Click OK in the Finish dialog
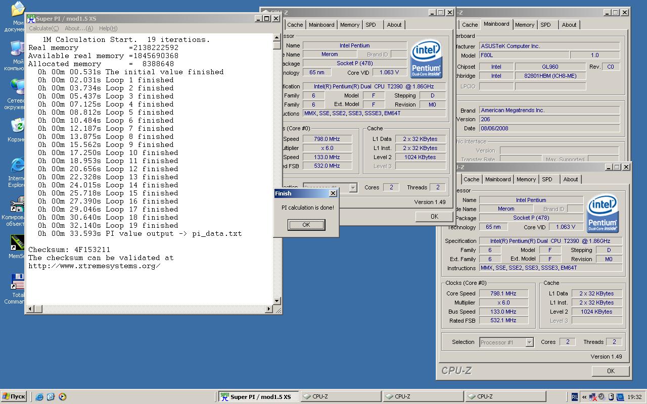This screenshot has height=404, width=647. (x=306, y=225)
